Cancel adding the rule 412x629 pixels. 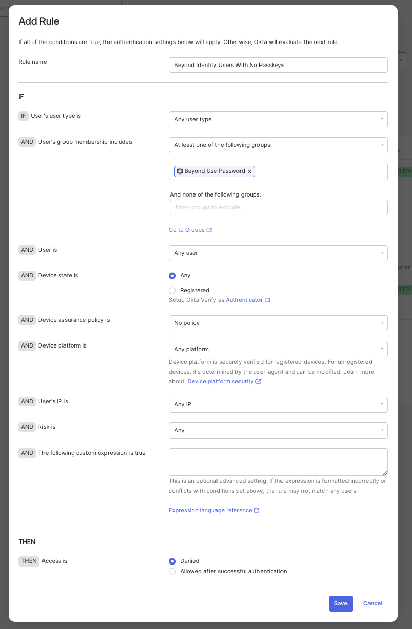tap(373, 604)
